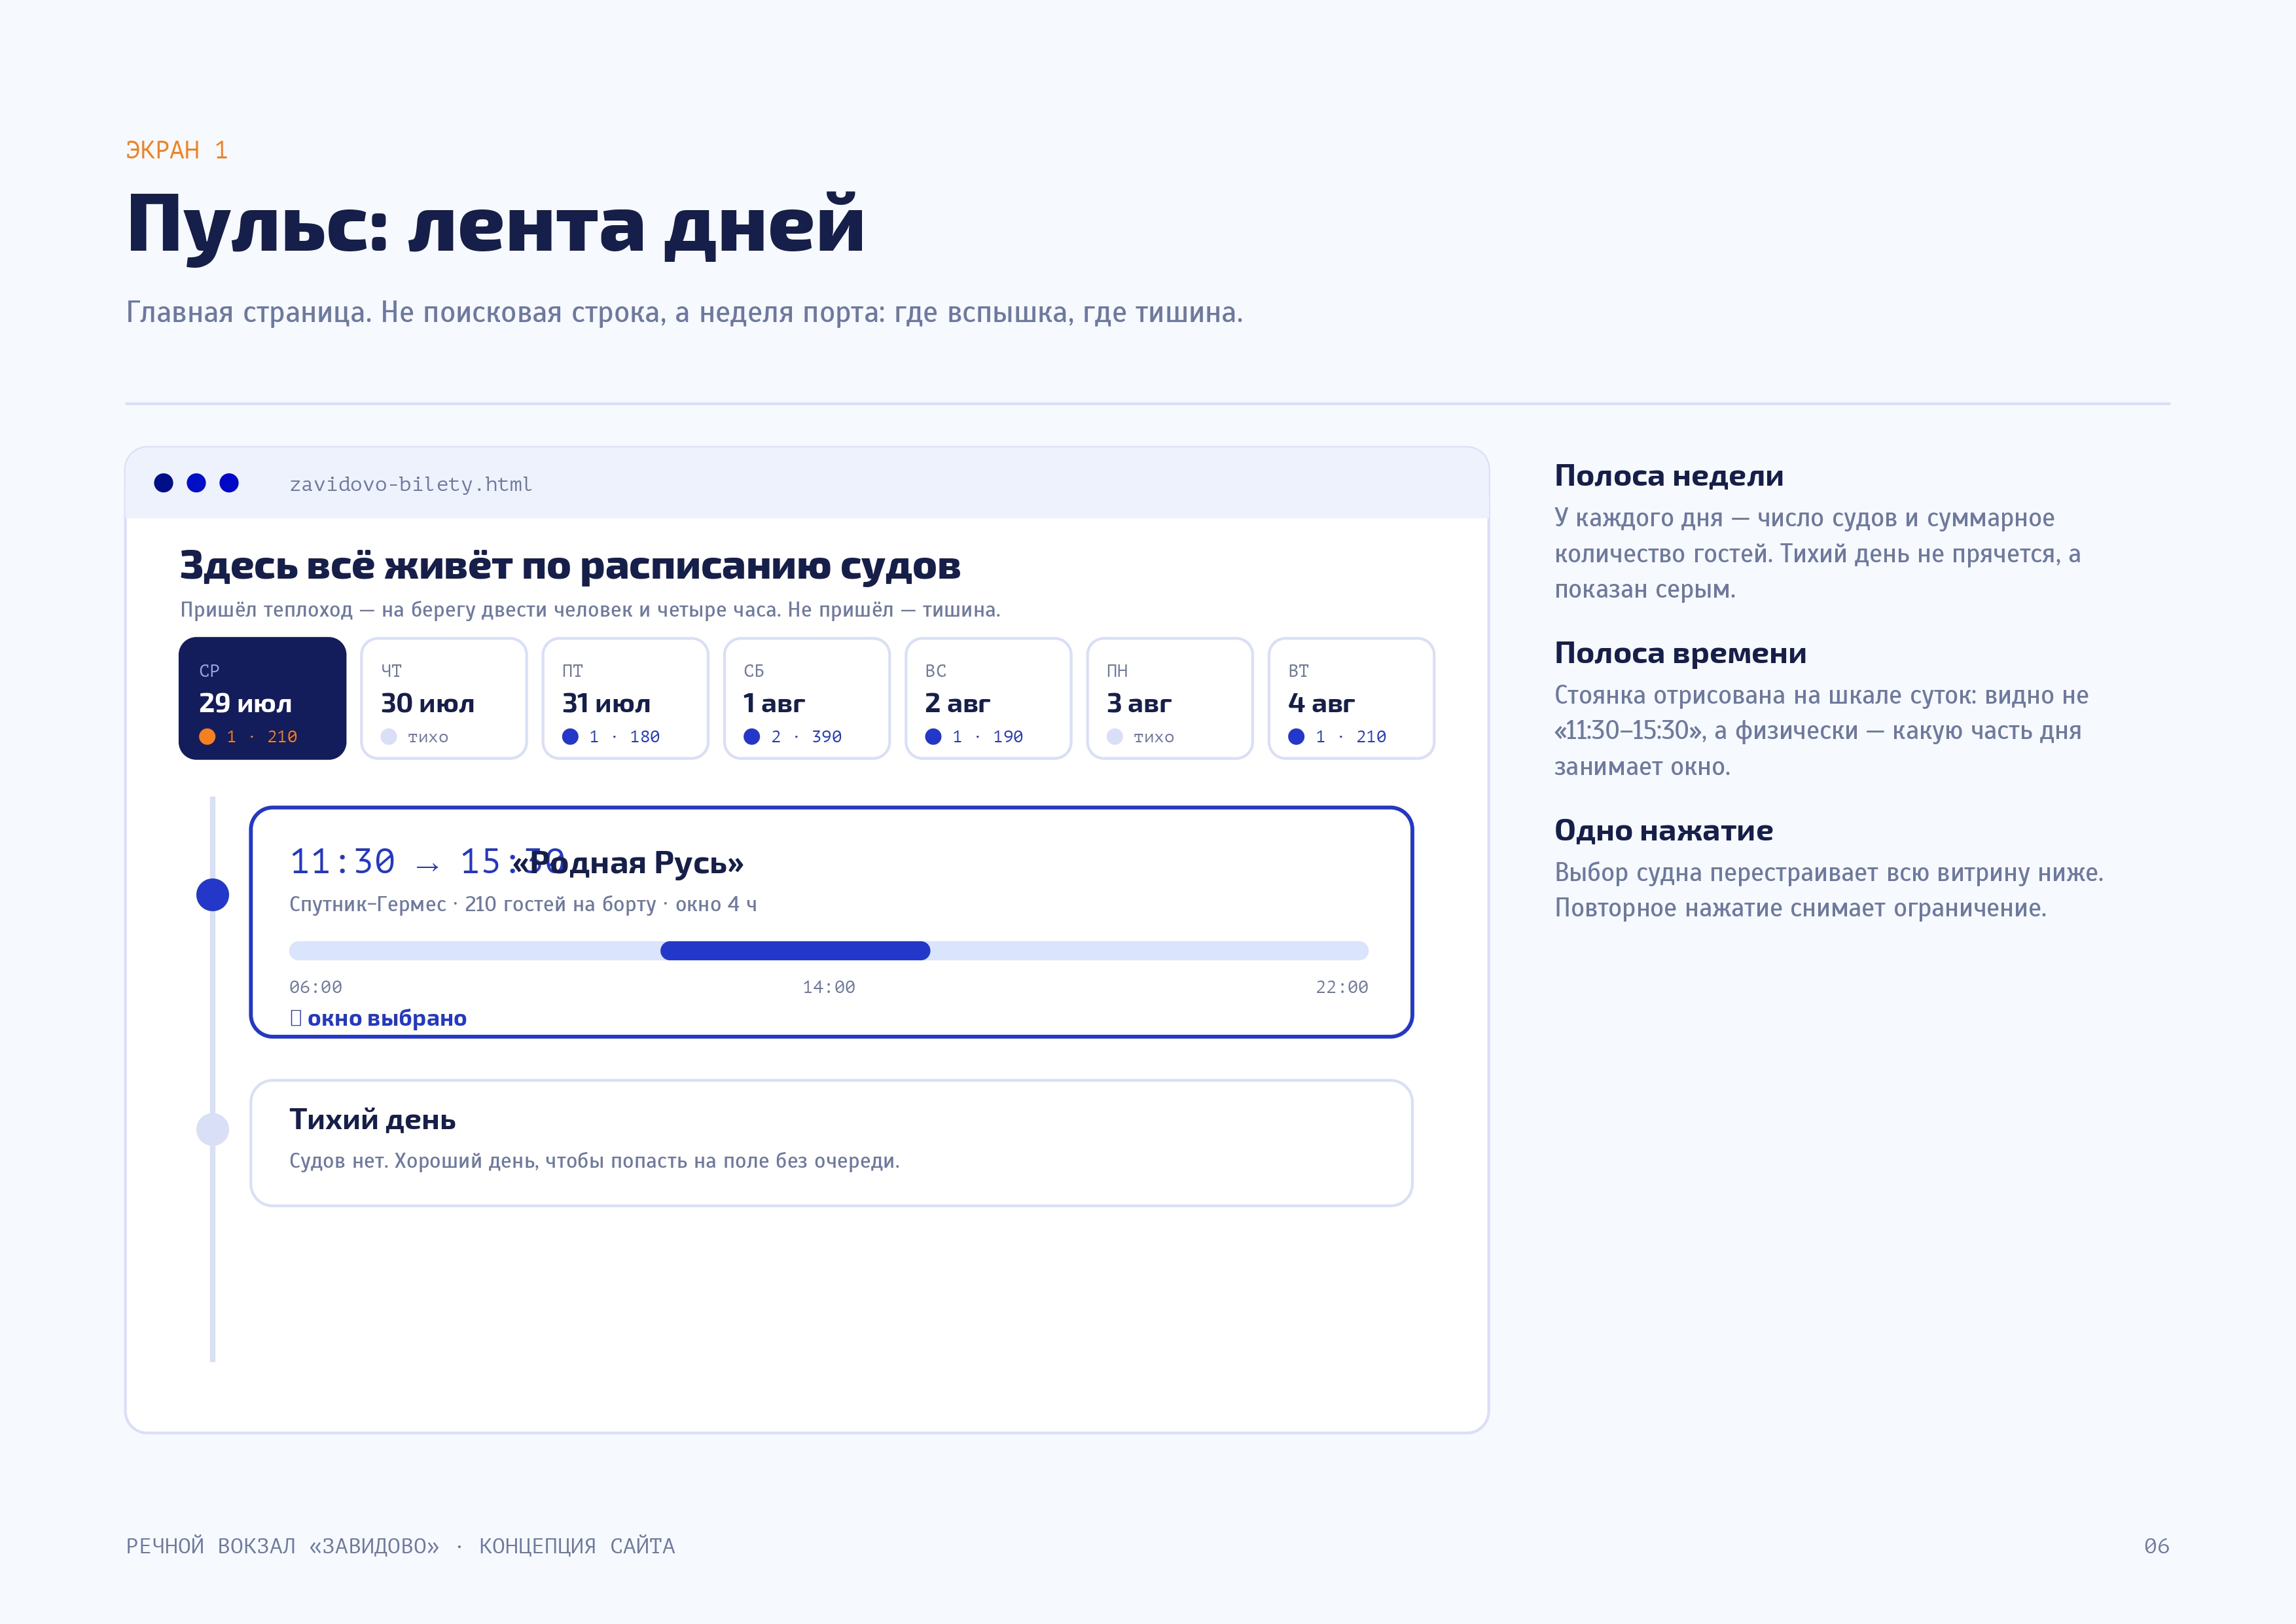This screenshot has width=2296, height=1624.
Task: Select the day tab ПН 3 авг
Action: pyautogui.click(x=1170, y=698)
